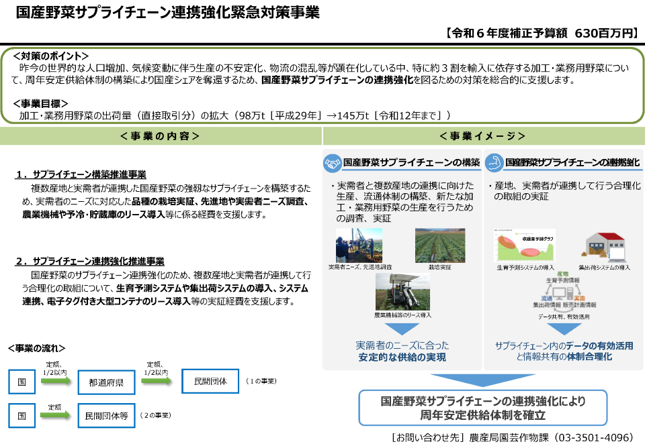Click the blue down arrow above 安定的な供給の実現
This screenshot has width=645, height=446.
click(402, 329)
